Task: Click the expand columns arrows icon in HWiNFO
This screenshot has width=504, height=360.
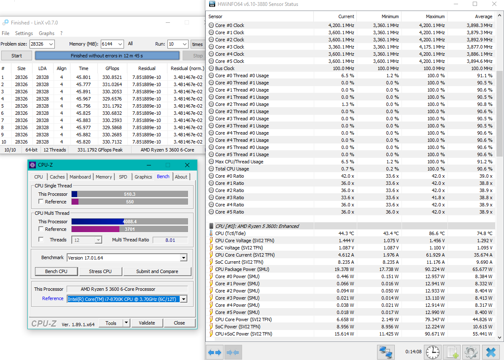Action: (215, 352)
